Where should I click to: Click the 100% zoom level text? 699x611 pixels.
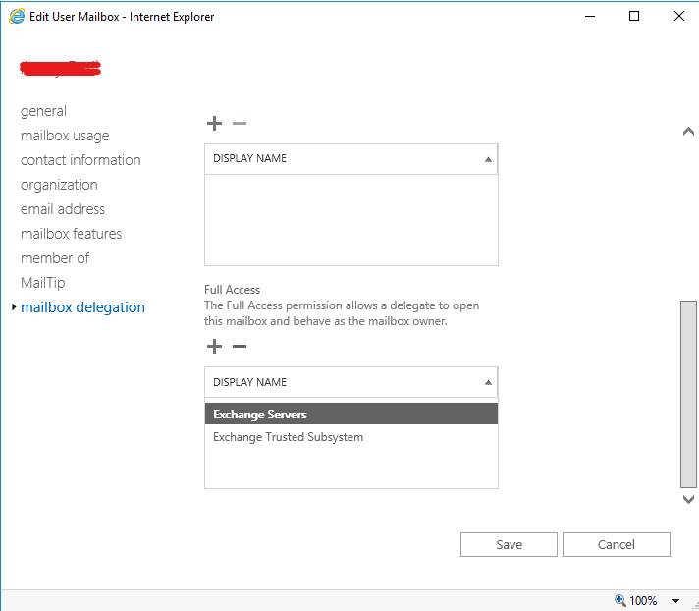tap(643, 600)
